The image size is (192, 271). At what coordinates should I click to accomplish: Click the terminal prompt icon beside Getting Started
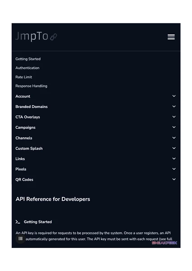[x=18, y=222]
